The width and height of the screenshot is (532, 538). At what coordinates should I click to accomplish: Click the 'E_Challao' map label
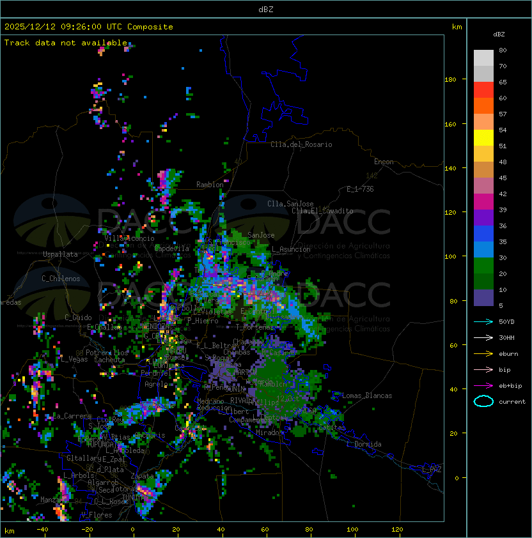click(x=104, y=327)
